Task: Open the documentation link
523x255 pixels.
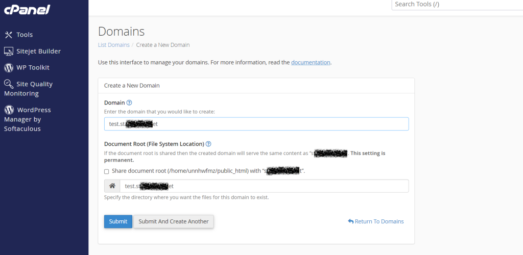Action: (x=311, y=62)
